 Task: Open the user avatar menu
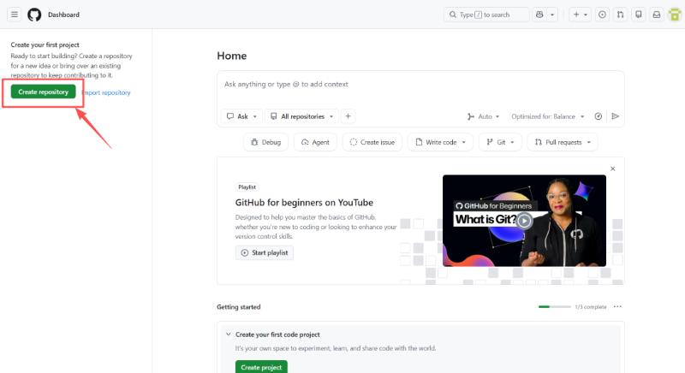[675, 15]
